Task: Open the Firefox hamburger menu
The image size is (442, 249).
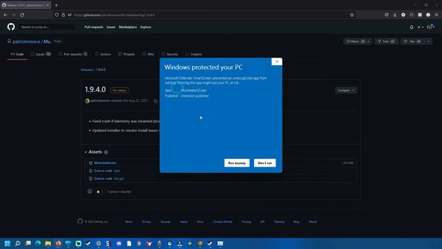Action: click(x=436, y=15)
